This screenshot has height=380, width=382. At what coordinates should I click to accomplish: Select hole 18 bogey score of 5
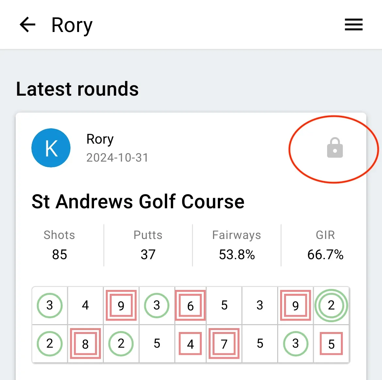[x=331, y=343]
